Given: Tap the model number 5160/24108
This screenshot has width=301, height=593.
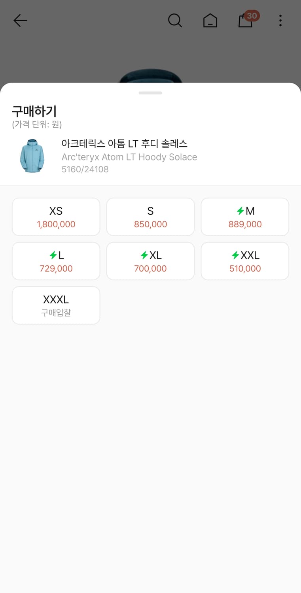Looking at the screenshot, I should (85, 169).
